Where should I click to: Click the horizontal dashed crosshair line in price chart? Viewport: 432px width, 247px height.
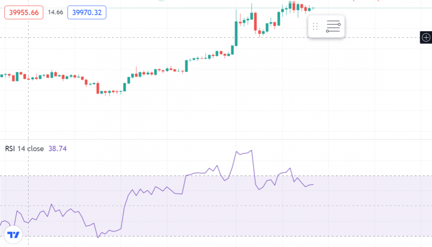coord(162,37)
